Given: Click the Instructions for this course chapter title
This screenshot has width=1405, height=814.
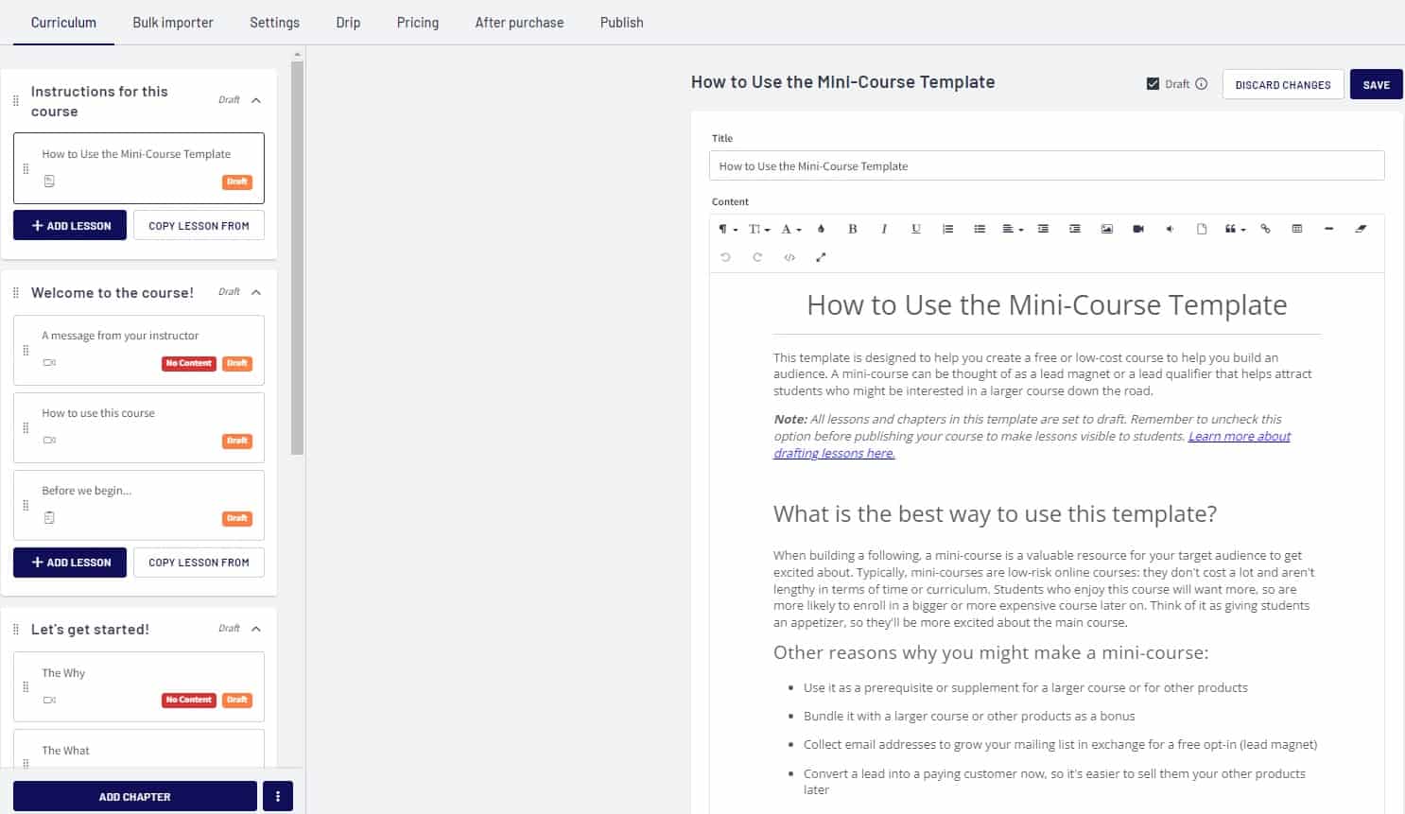Looking at the screenshot, I should pyautogui.click(x=99, y=101).
